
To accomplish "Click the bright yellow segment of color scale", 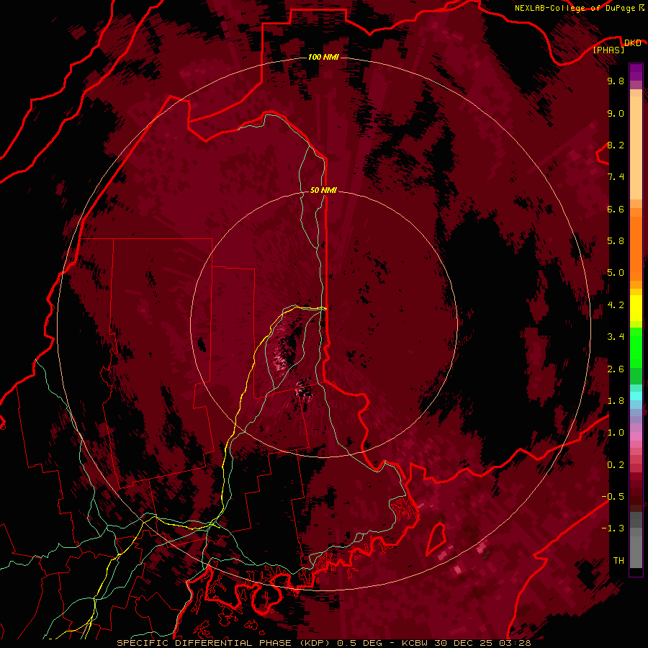I will pos(636,308).
